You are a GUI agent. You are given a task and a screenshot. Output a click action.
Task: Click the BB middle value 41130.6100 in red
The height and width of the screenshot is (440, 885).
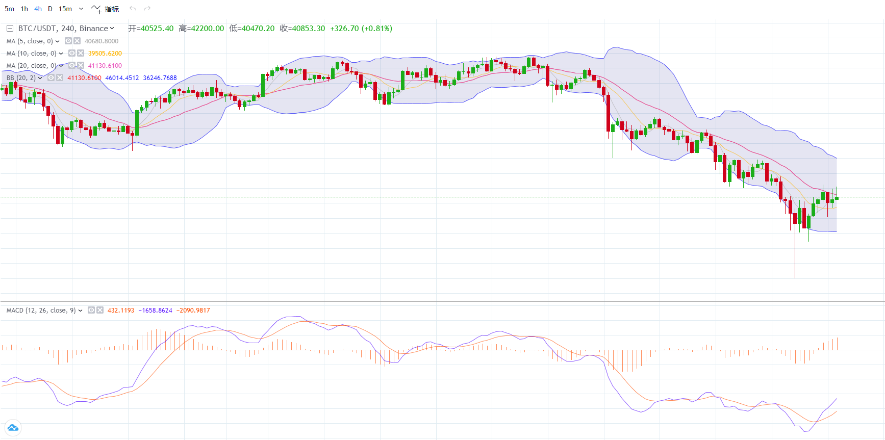coord(84,78)
